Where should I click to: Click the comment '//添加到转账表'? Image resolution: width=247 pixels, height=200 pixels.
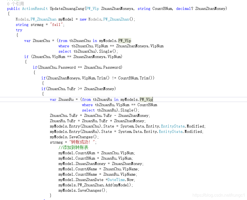pos(73,148)
